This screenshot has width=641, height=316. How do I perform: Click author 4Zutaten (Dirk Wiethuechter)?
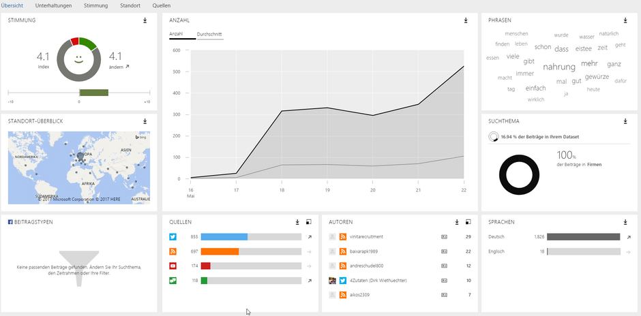pyautogui.click(x=378, y=281)
